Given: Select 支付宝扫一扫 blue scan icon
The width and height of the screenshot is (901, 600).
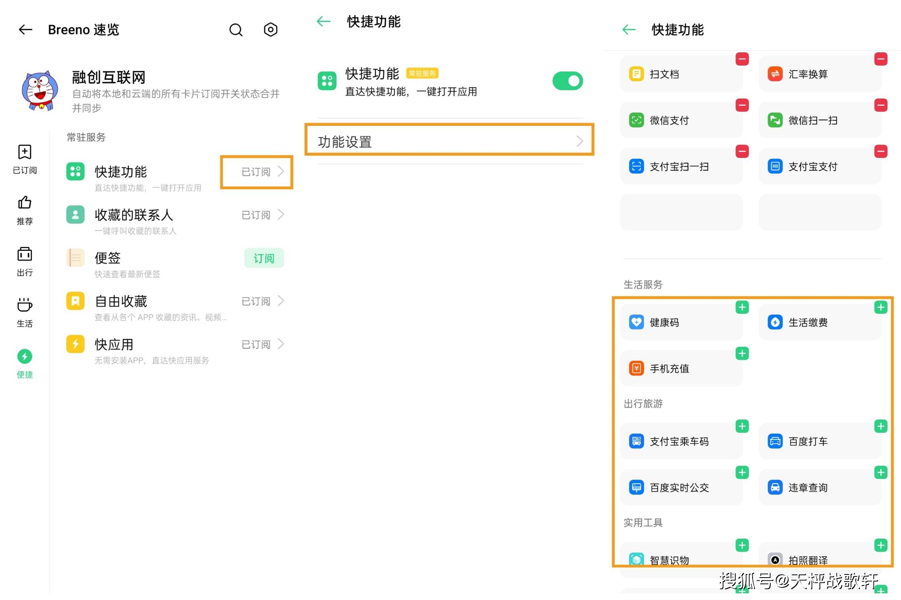Looking at the screenshot, I should 636,166.
